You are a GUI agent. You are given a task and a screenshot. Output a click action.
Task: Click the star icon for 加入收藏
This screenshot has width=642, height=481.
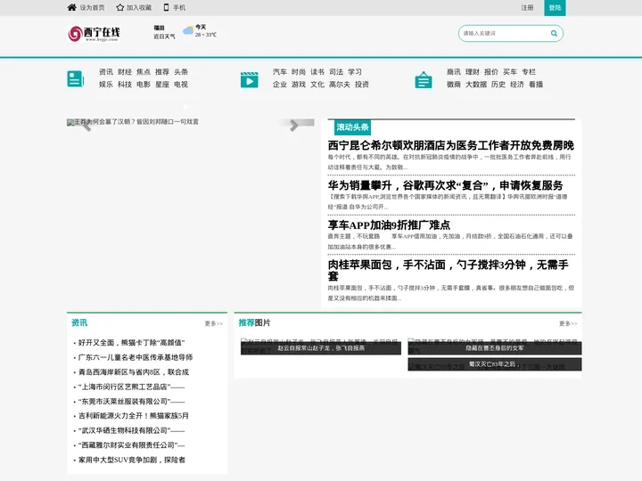120,7
